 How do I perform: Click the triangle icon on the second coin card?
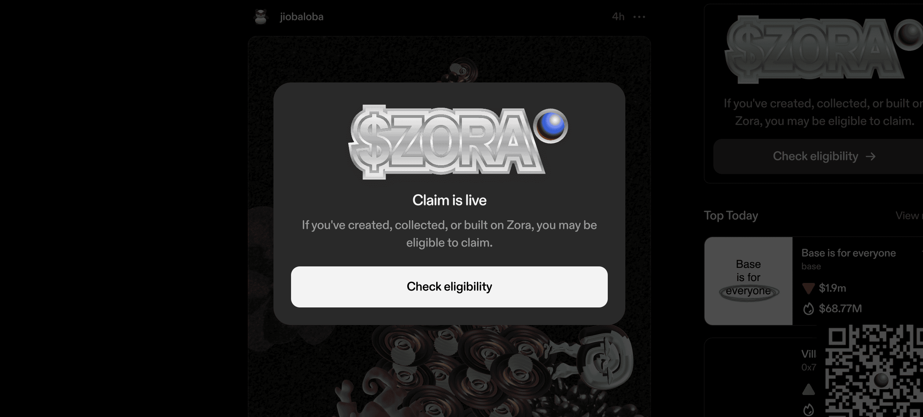tap(808, 389)
